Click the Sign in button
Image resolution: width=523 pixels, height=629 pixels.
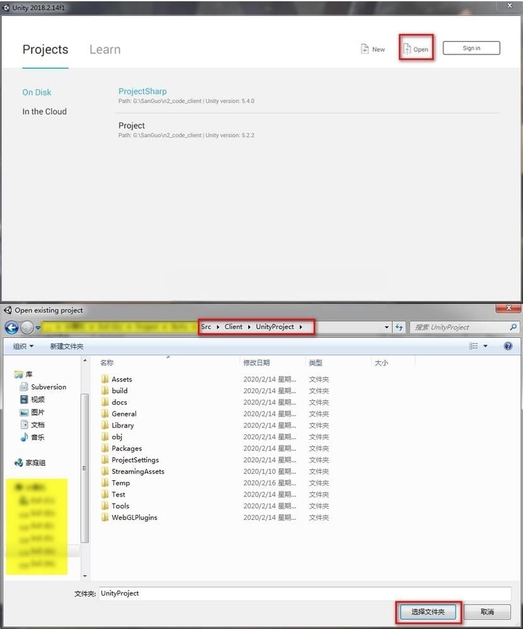[471, 48]
